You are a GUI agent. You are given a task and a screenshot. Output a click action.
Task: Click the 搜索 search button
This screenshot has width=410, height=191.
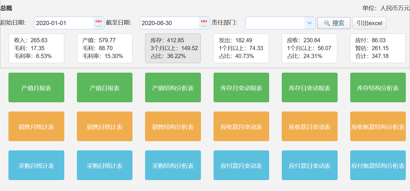[x=334, y=23]
